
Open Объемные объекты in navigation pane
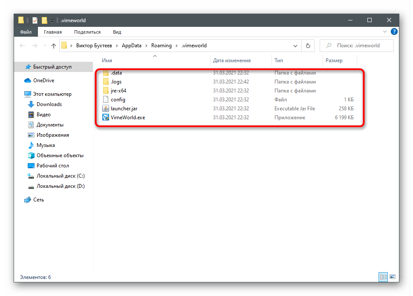click(x=60, y=155)
